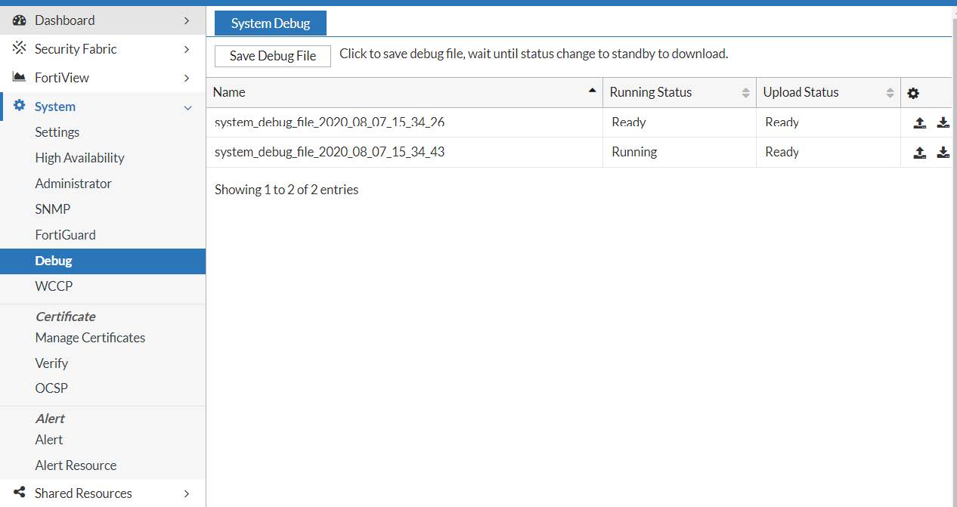Screen dimensions: 957x507
Task: Click the FortiView menu label
Action: (x=62, y=78)
